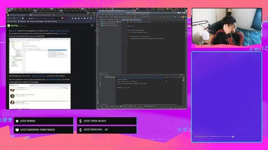Image resolution: width=268 pixels, height=150 pixels.
Task: Click the spring.io address bar
Action: tap(41, 18)
